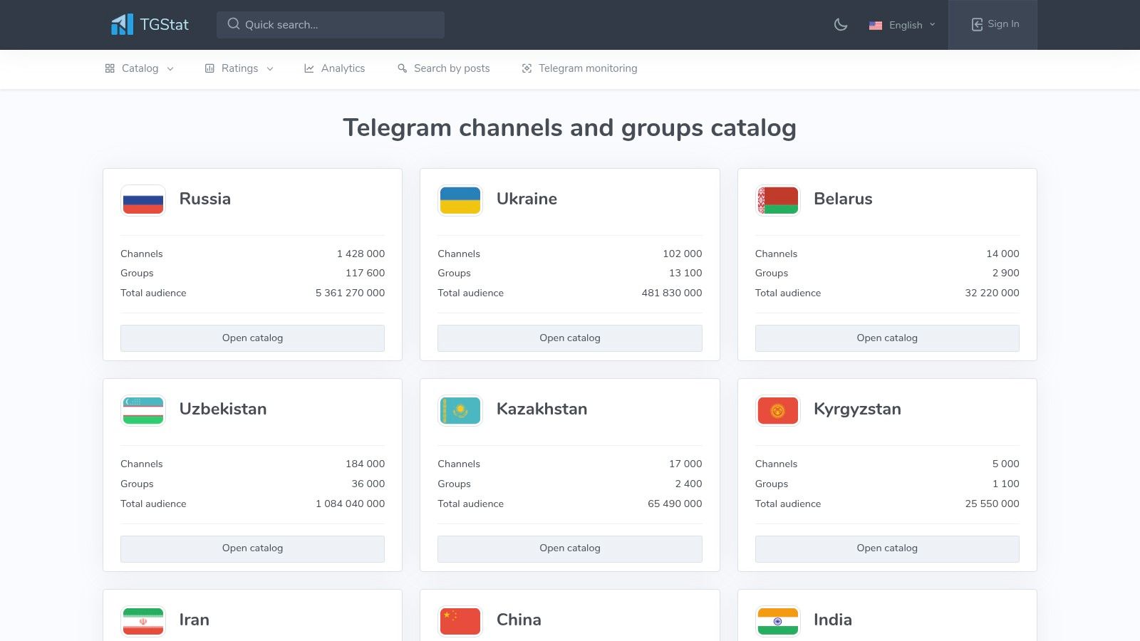Screen dimensions: 1140x641
Task: Select the Belarus flag icon
Action: coord(777,200)
